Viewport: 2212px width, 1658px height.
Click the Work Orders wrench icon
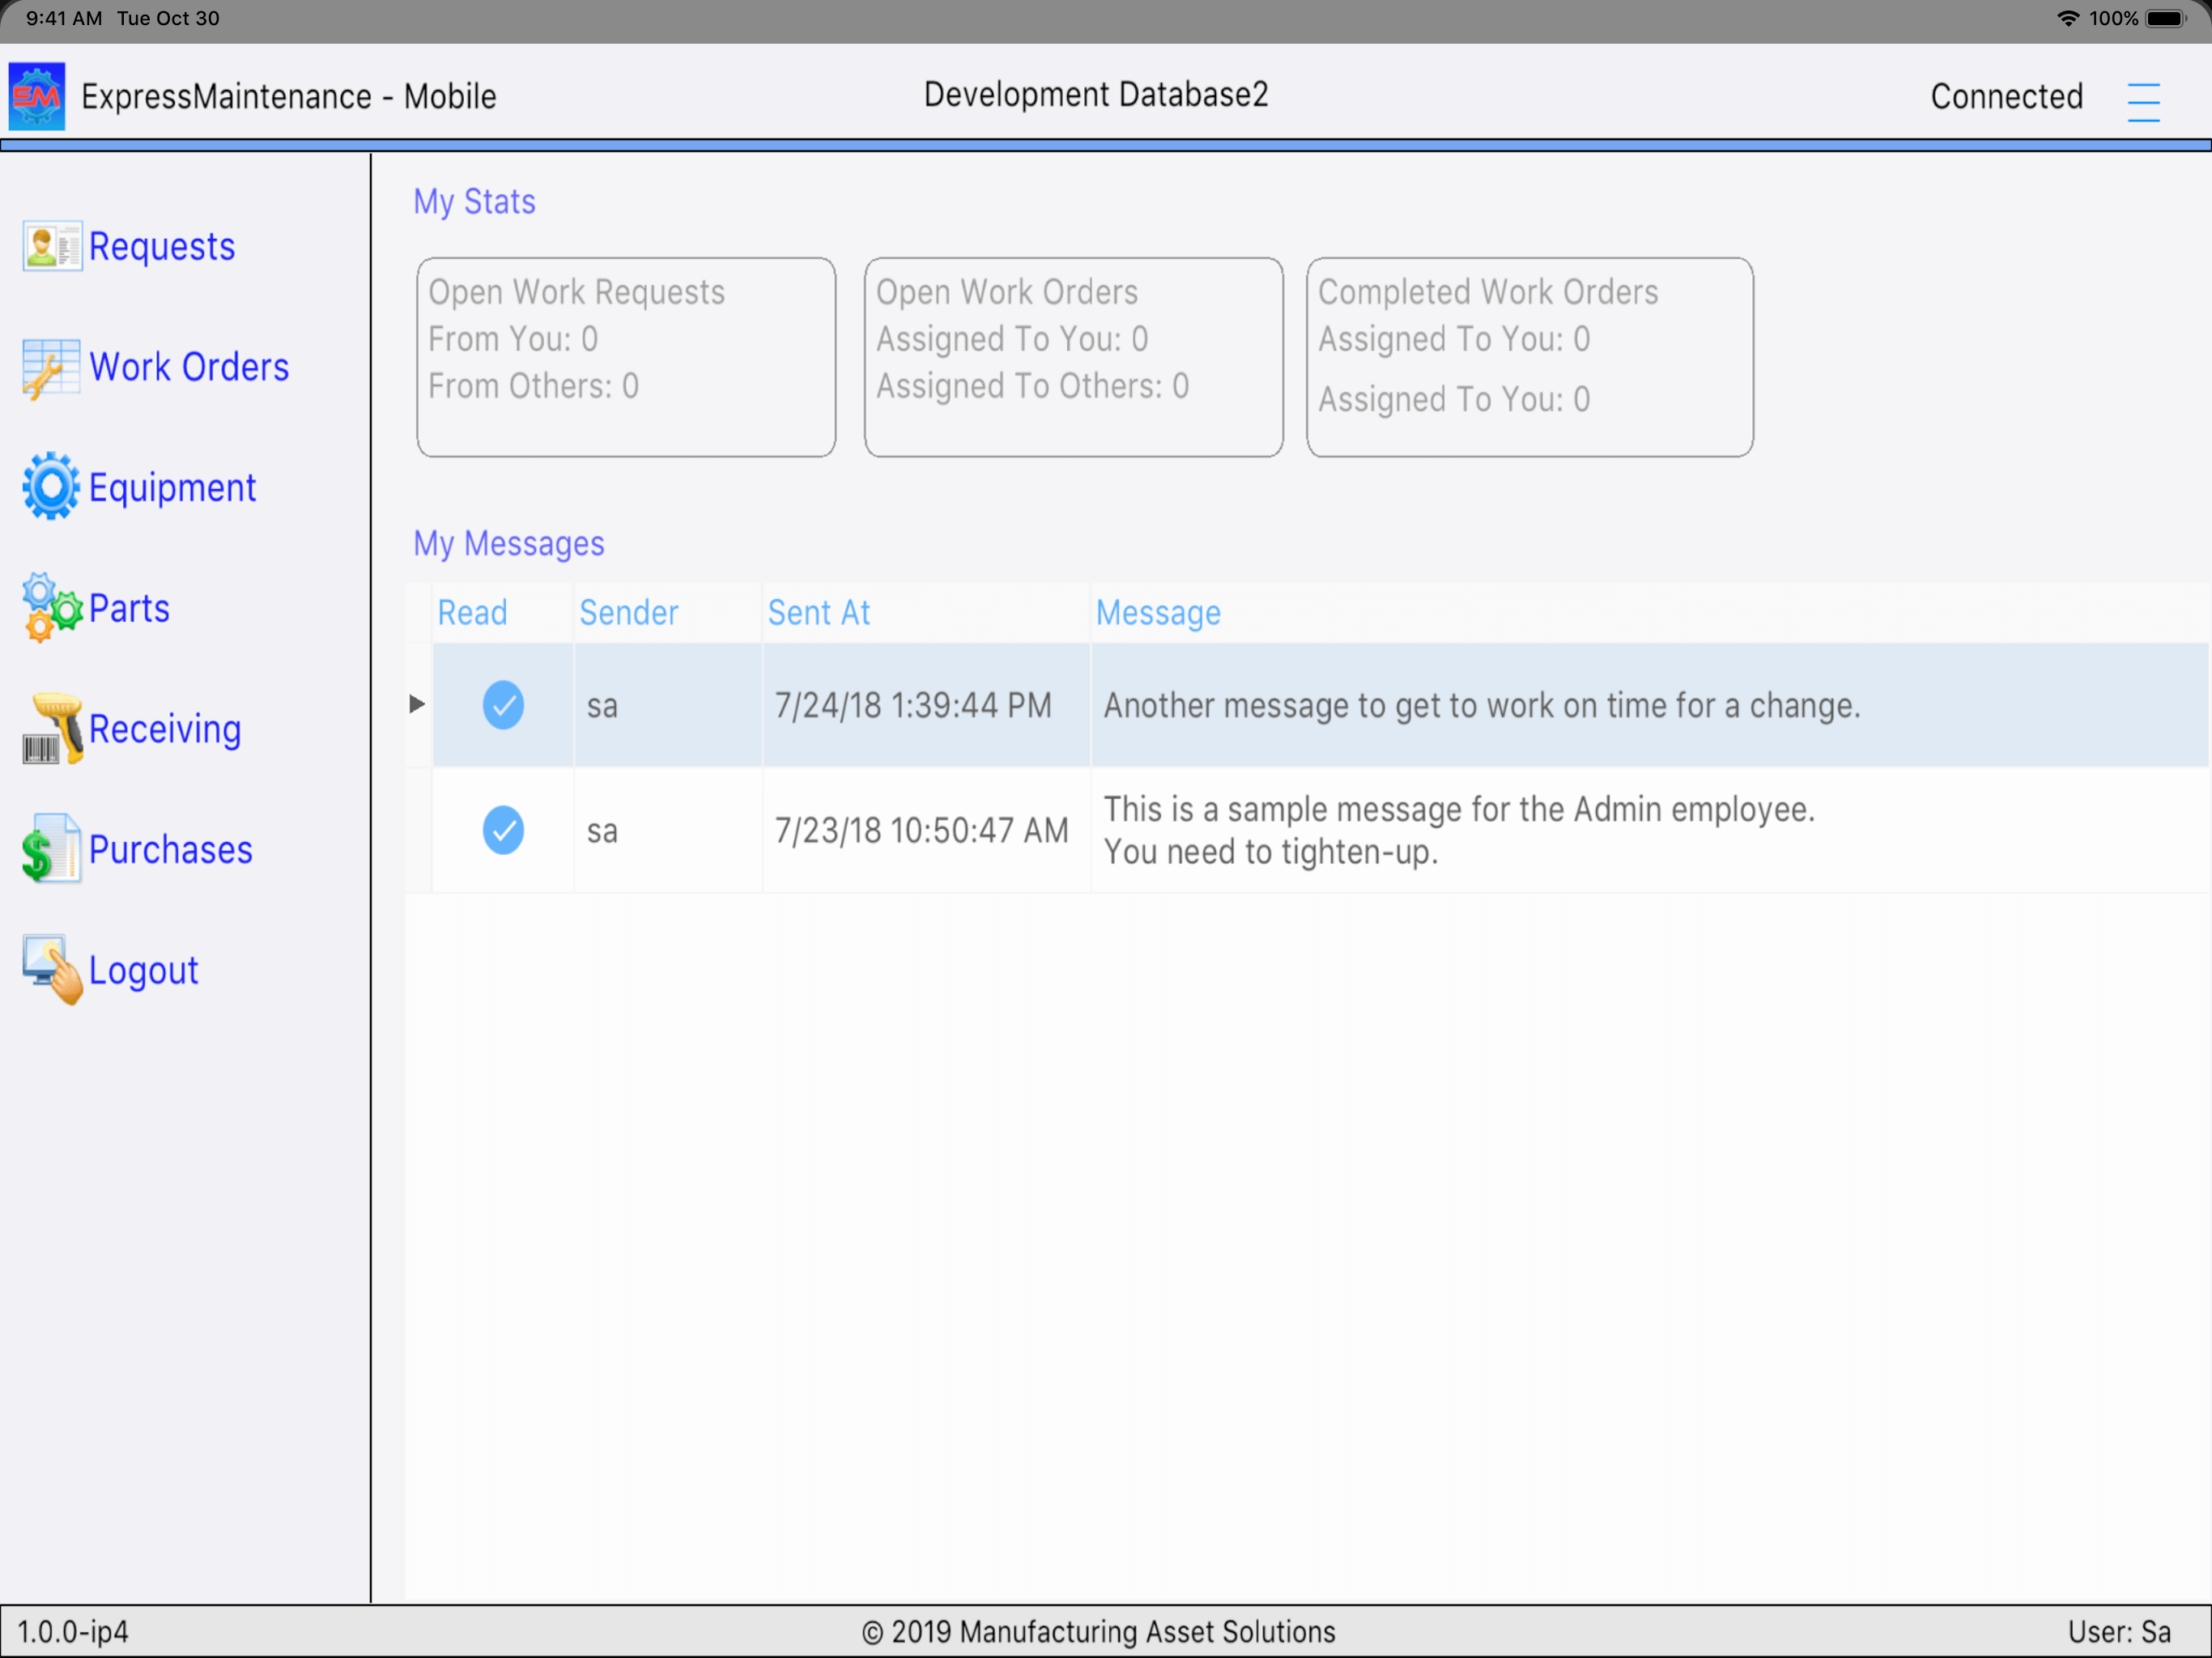point(50,368)
